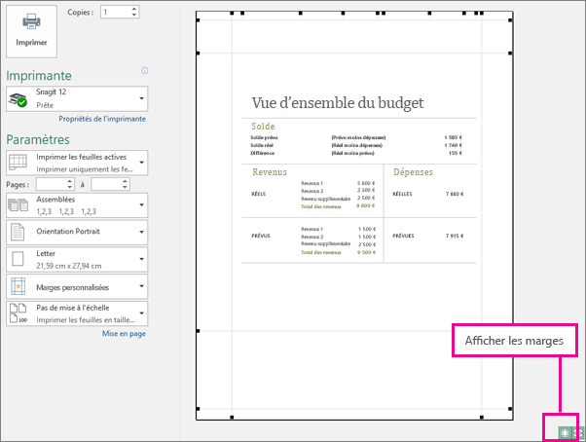This screenshot has height=442, width=586.
Task: Click the Dépenses heading in preview
Action: tap(413, 172)
